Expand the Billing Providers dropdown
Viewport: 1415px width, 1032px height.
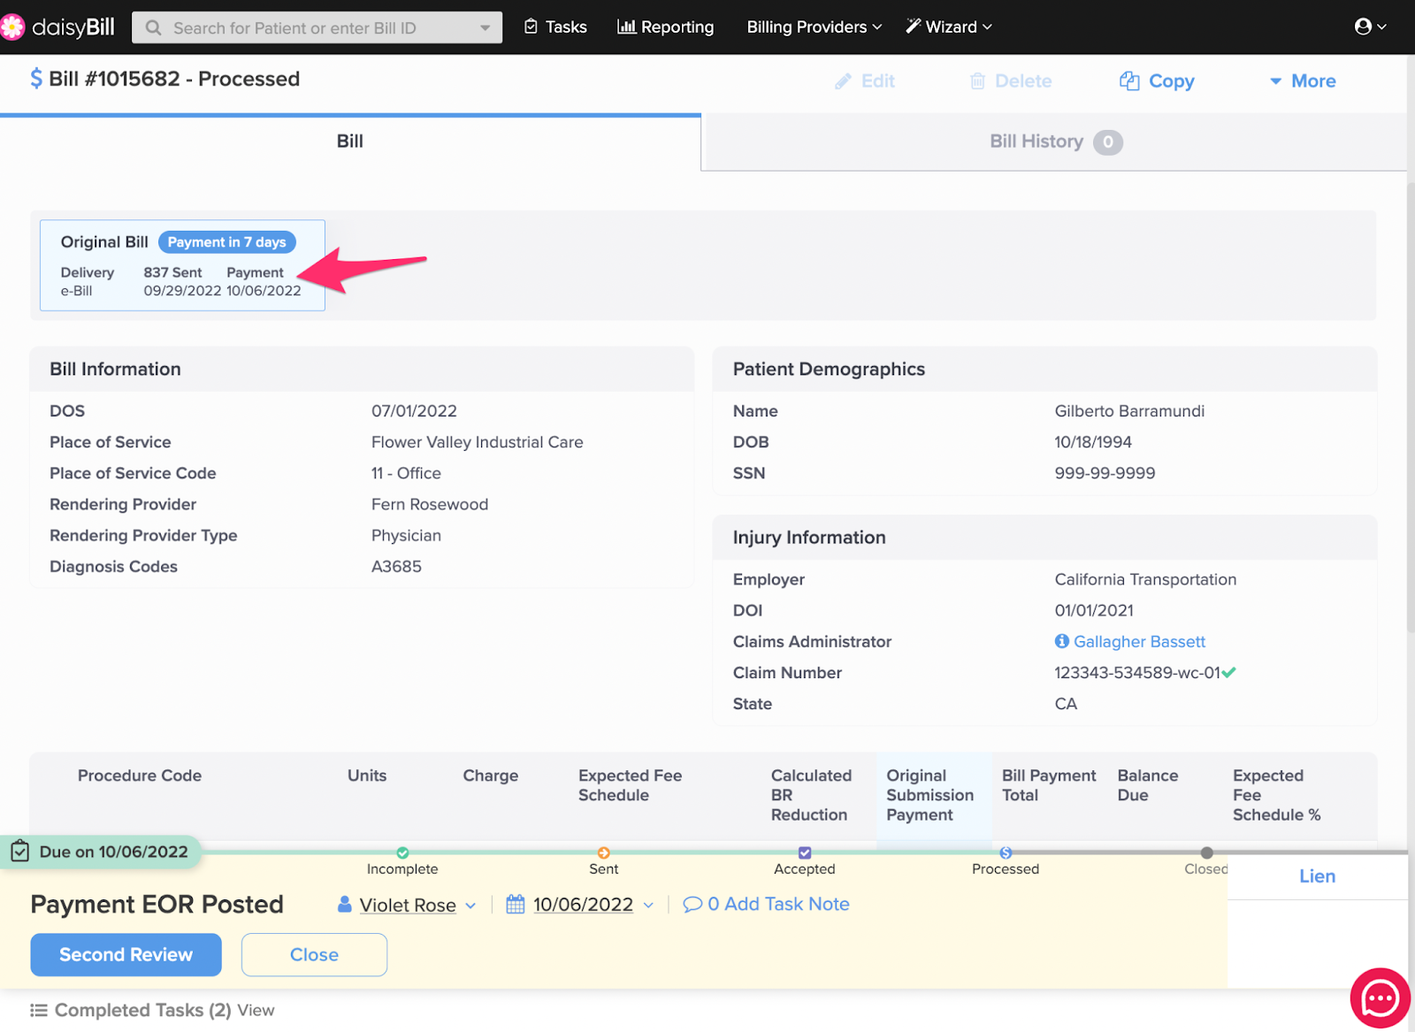(x=814, y=27)
